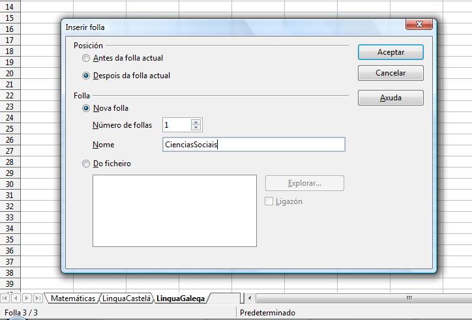Increase Número de follas with up arrow
The image size is (472, 320).
(x=196, y=122)
